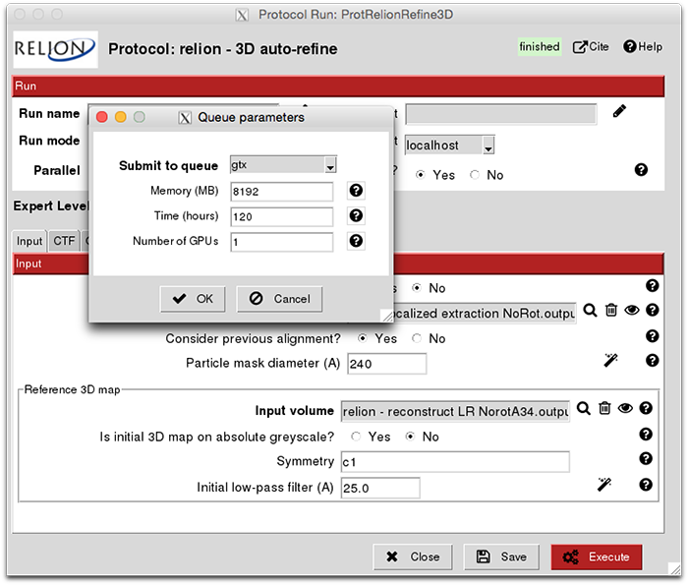This screenshot has width=688, height=585.
Task: Click eye icon in Input volume row
Action: click(625, 409)
